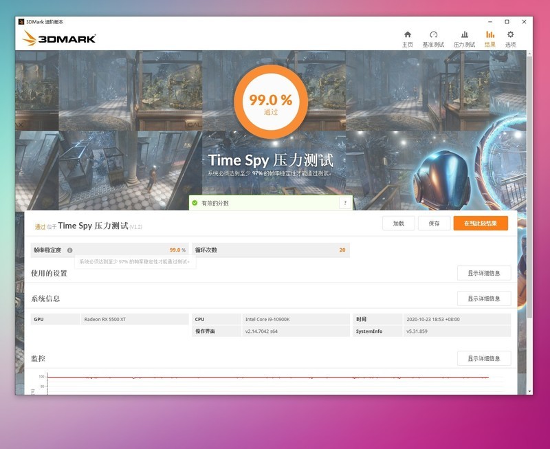
Task: Click the info icon next to 帧率稳定度
Action: [70, 250]
